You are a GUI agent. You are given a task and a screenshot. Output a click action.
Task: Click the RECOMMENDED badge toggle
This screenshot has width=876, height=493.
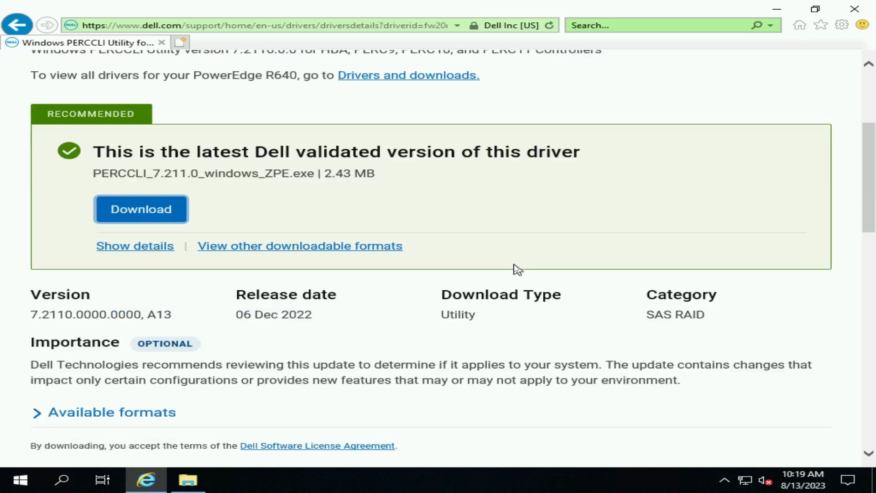coord(91,114)
